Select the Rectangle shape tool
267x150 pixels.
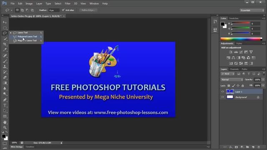(5, 117)
